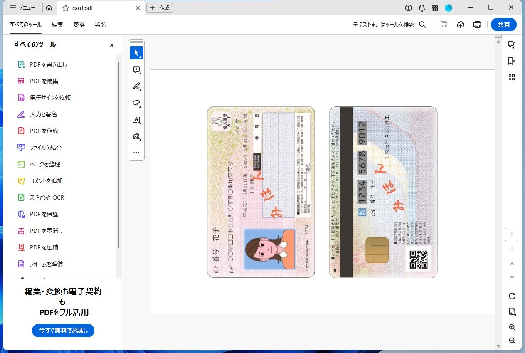Expand more quick tools with the ellipsis
The height and width of the screenshot is (353, 525).
point(136,152)
